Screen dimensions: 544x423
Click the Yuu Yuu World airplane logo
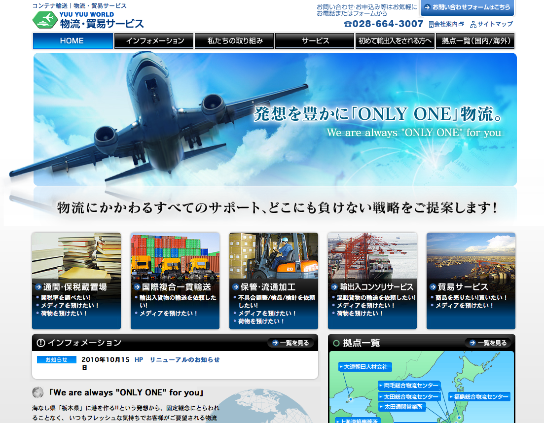coord(45,20)
